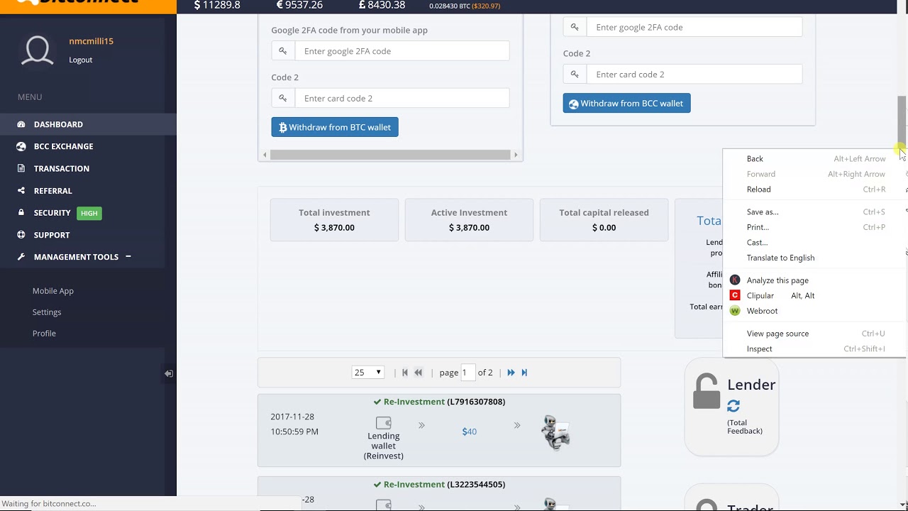This screenshot has width=908, height=511.
Task: Click the Logout link
Action: (81, 60)
